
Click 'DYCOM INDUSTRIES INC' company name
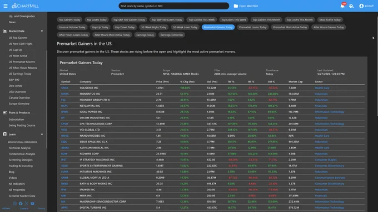click(x=94, y=118)
